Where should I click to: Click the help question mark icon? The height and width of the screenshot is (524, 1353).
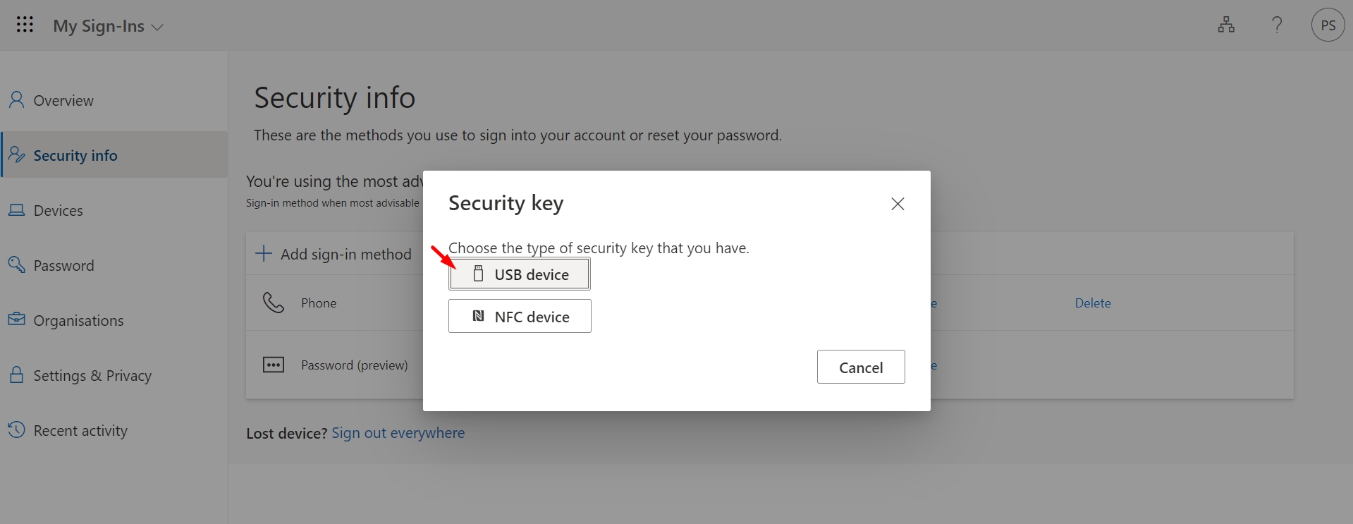1277,25
